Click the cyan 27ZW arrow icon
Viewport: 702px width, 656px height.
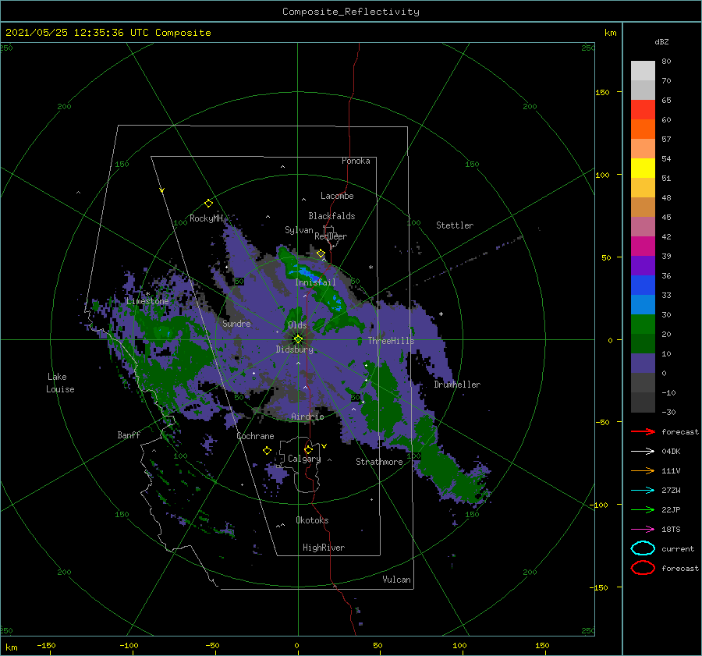[643, 491]
